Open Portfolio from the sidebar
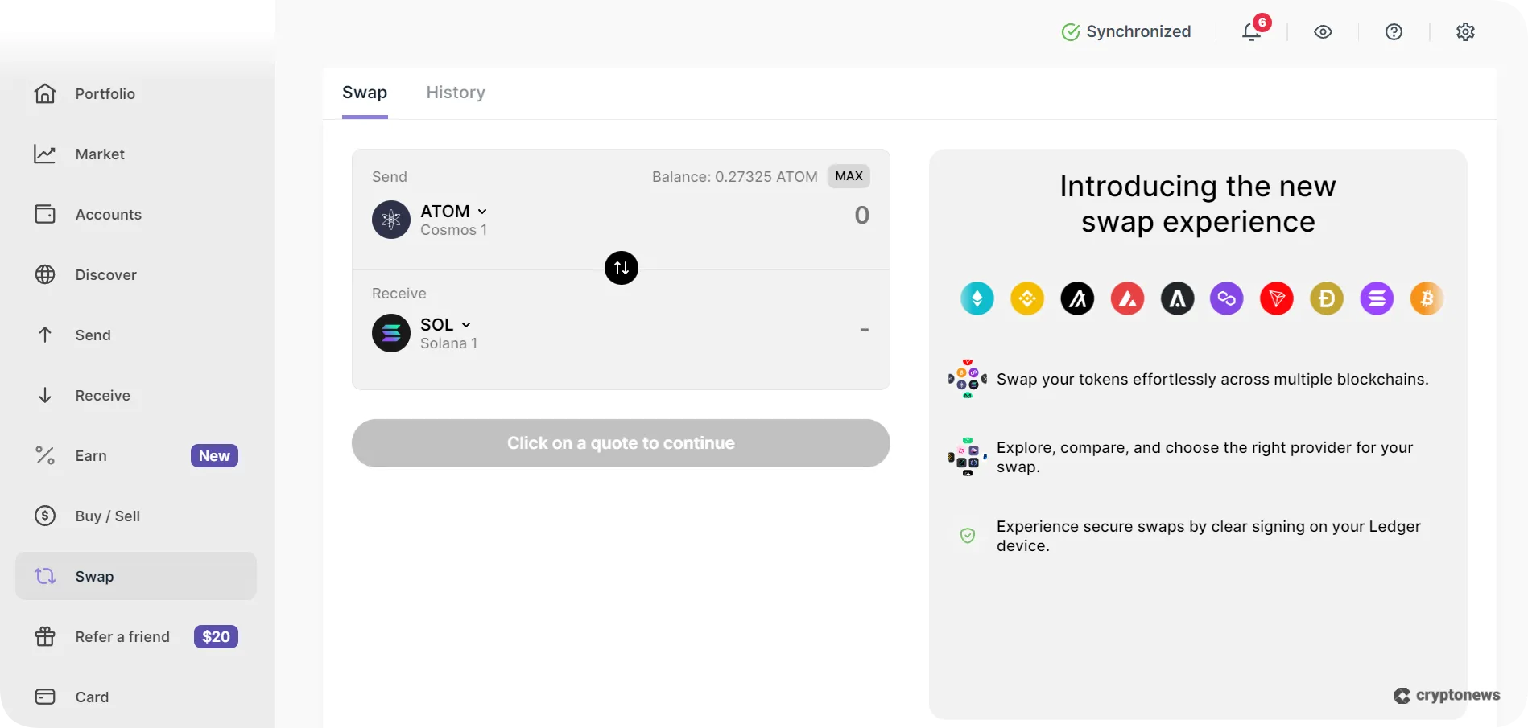The height and width of the screenshot is (728, 1528). (x=104, y=93)
